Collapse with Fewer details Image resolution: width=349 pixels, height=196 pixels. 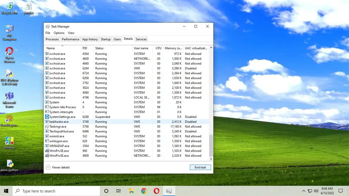pos(58,167)
